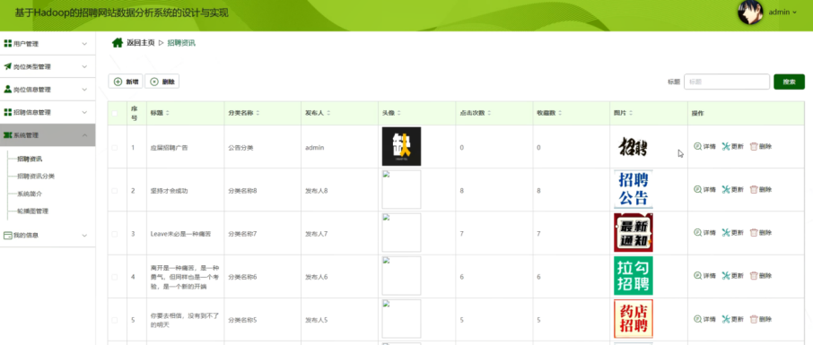Collapse the 系统管理 menu chevron
This screenshot has height=345, width=813.
tap(84, 135)
